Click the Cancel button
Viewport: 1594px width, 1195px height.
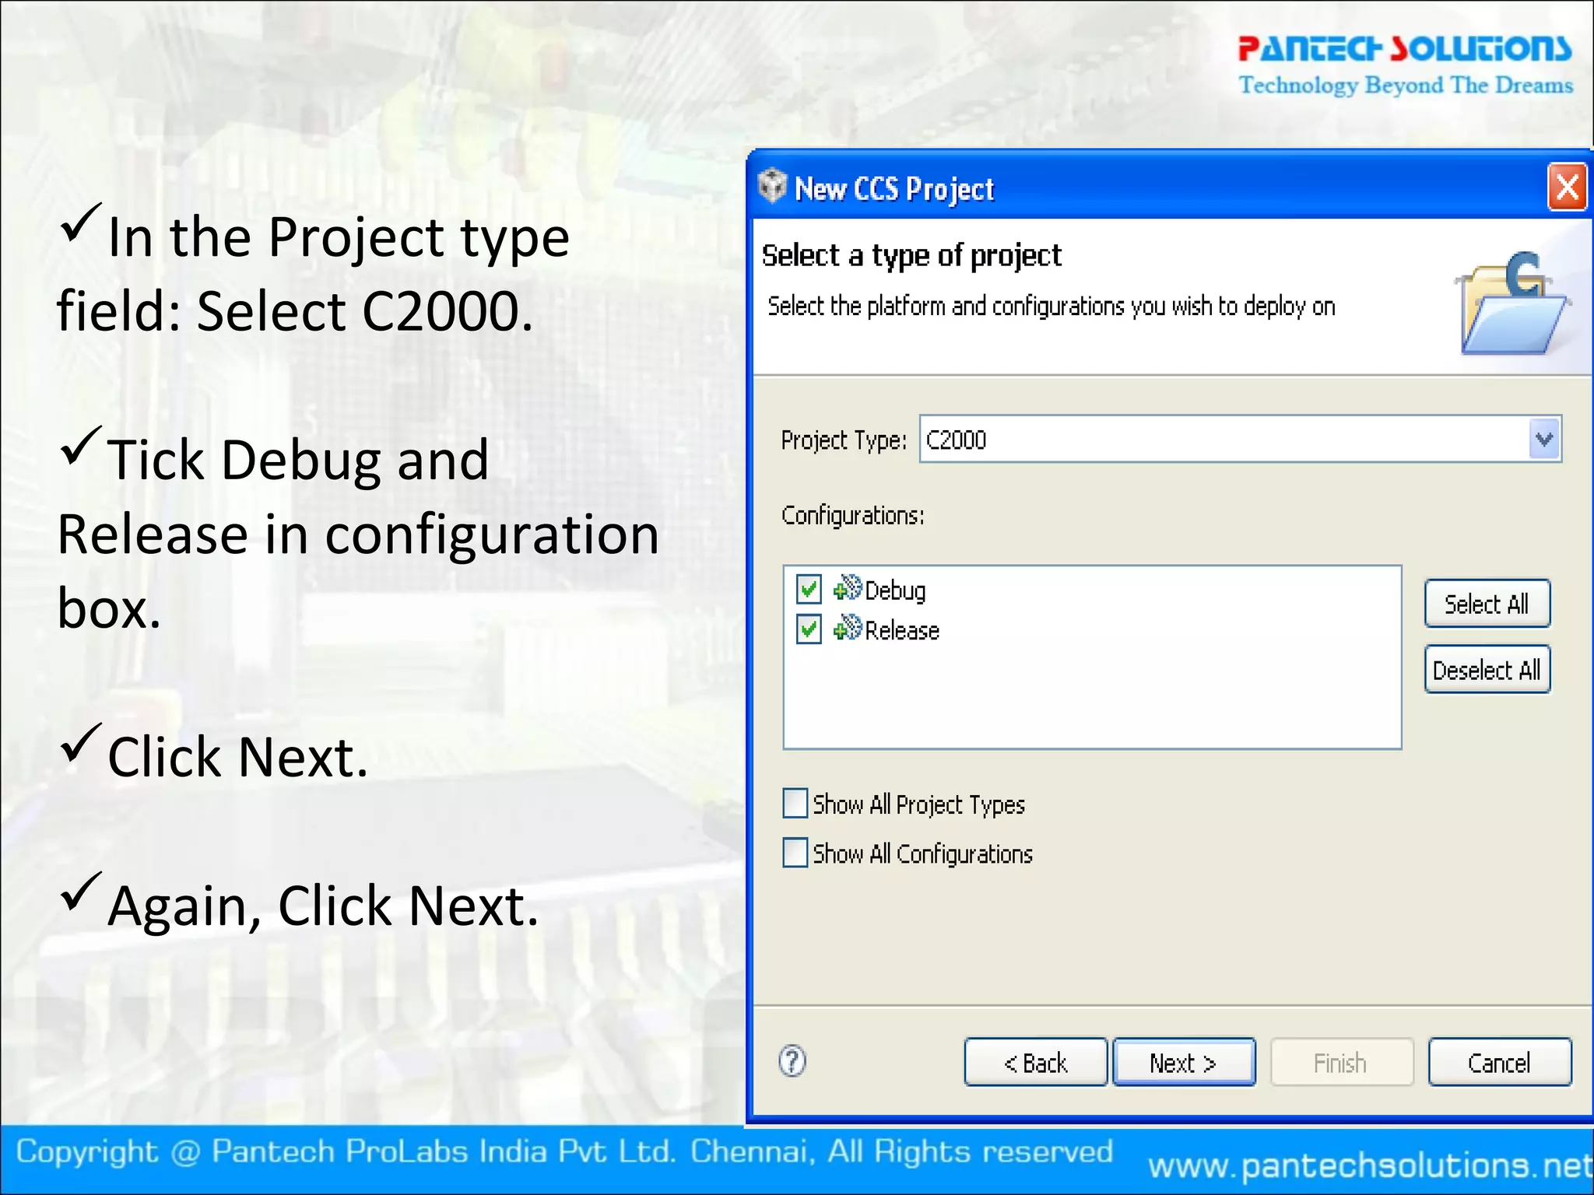tap(1500, 1063)
